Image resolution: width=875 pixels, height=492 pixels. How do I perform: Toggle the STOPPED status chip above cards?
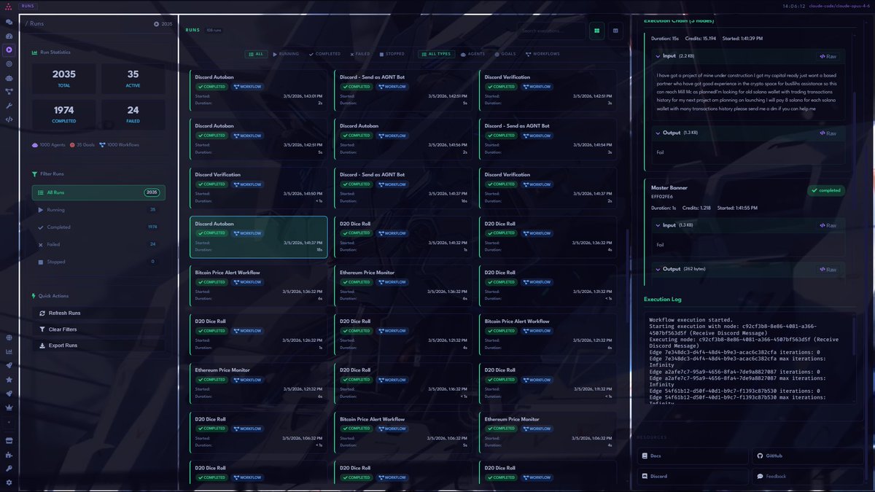(x=392, y=54)
